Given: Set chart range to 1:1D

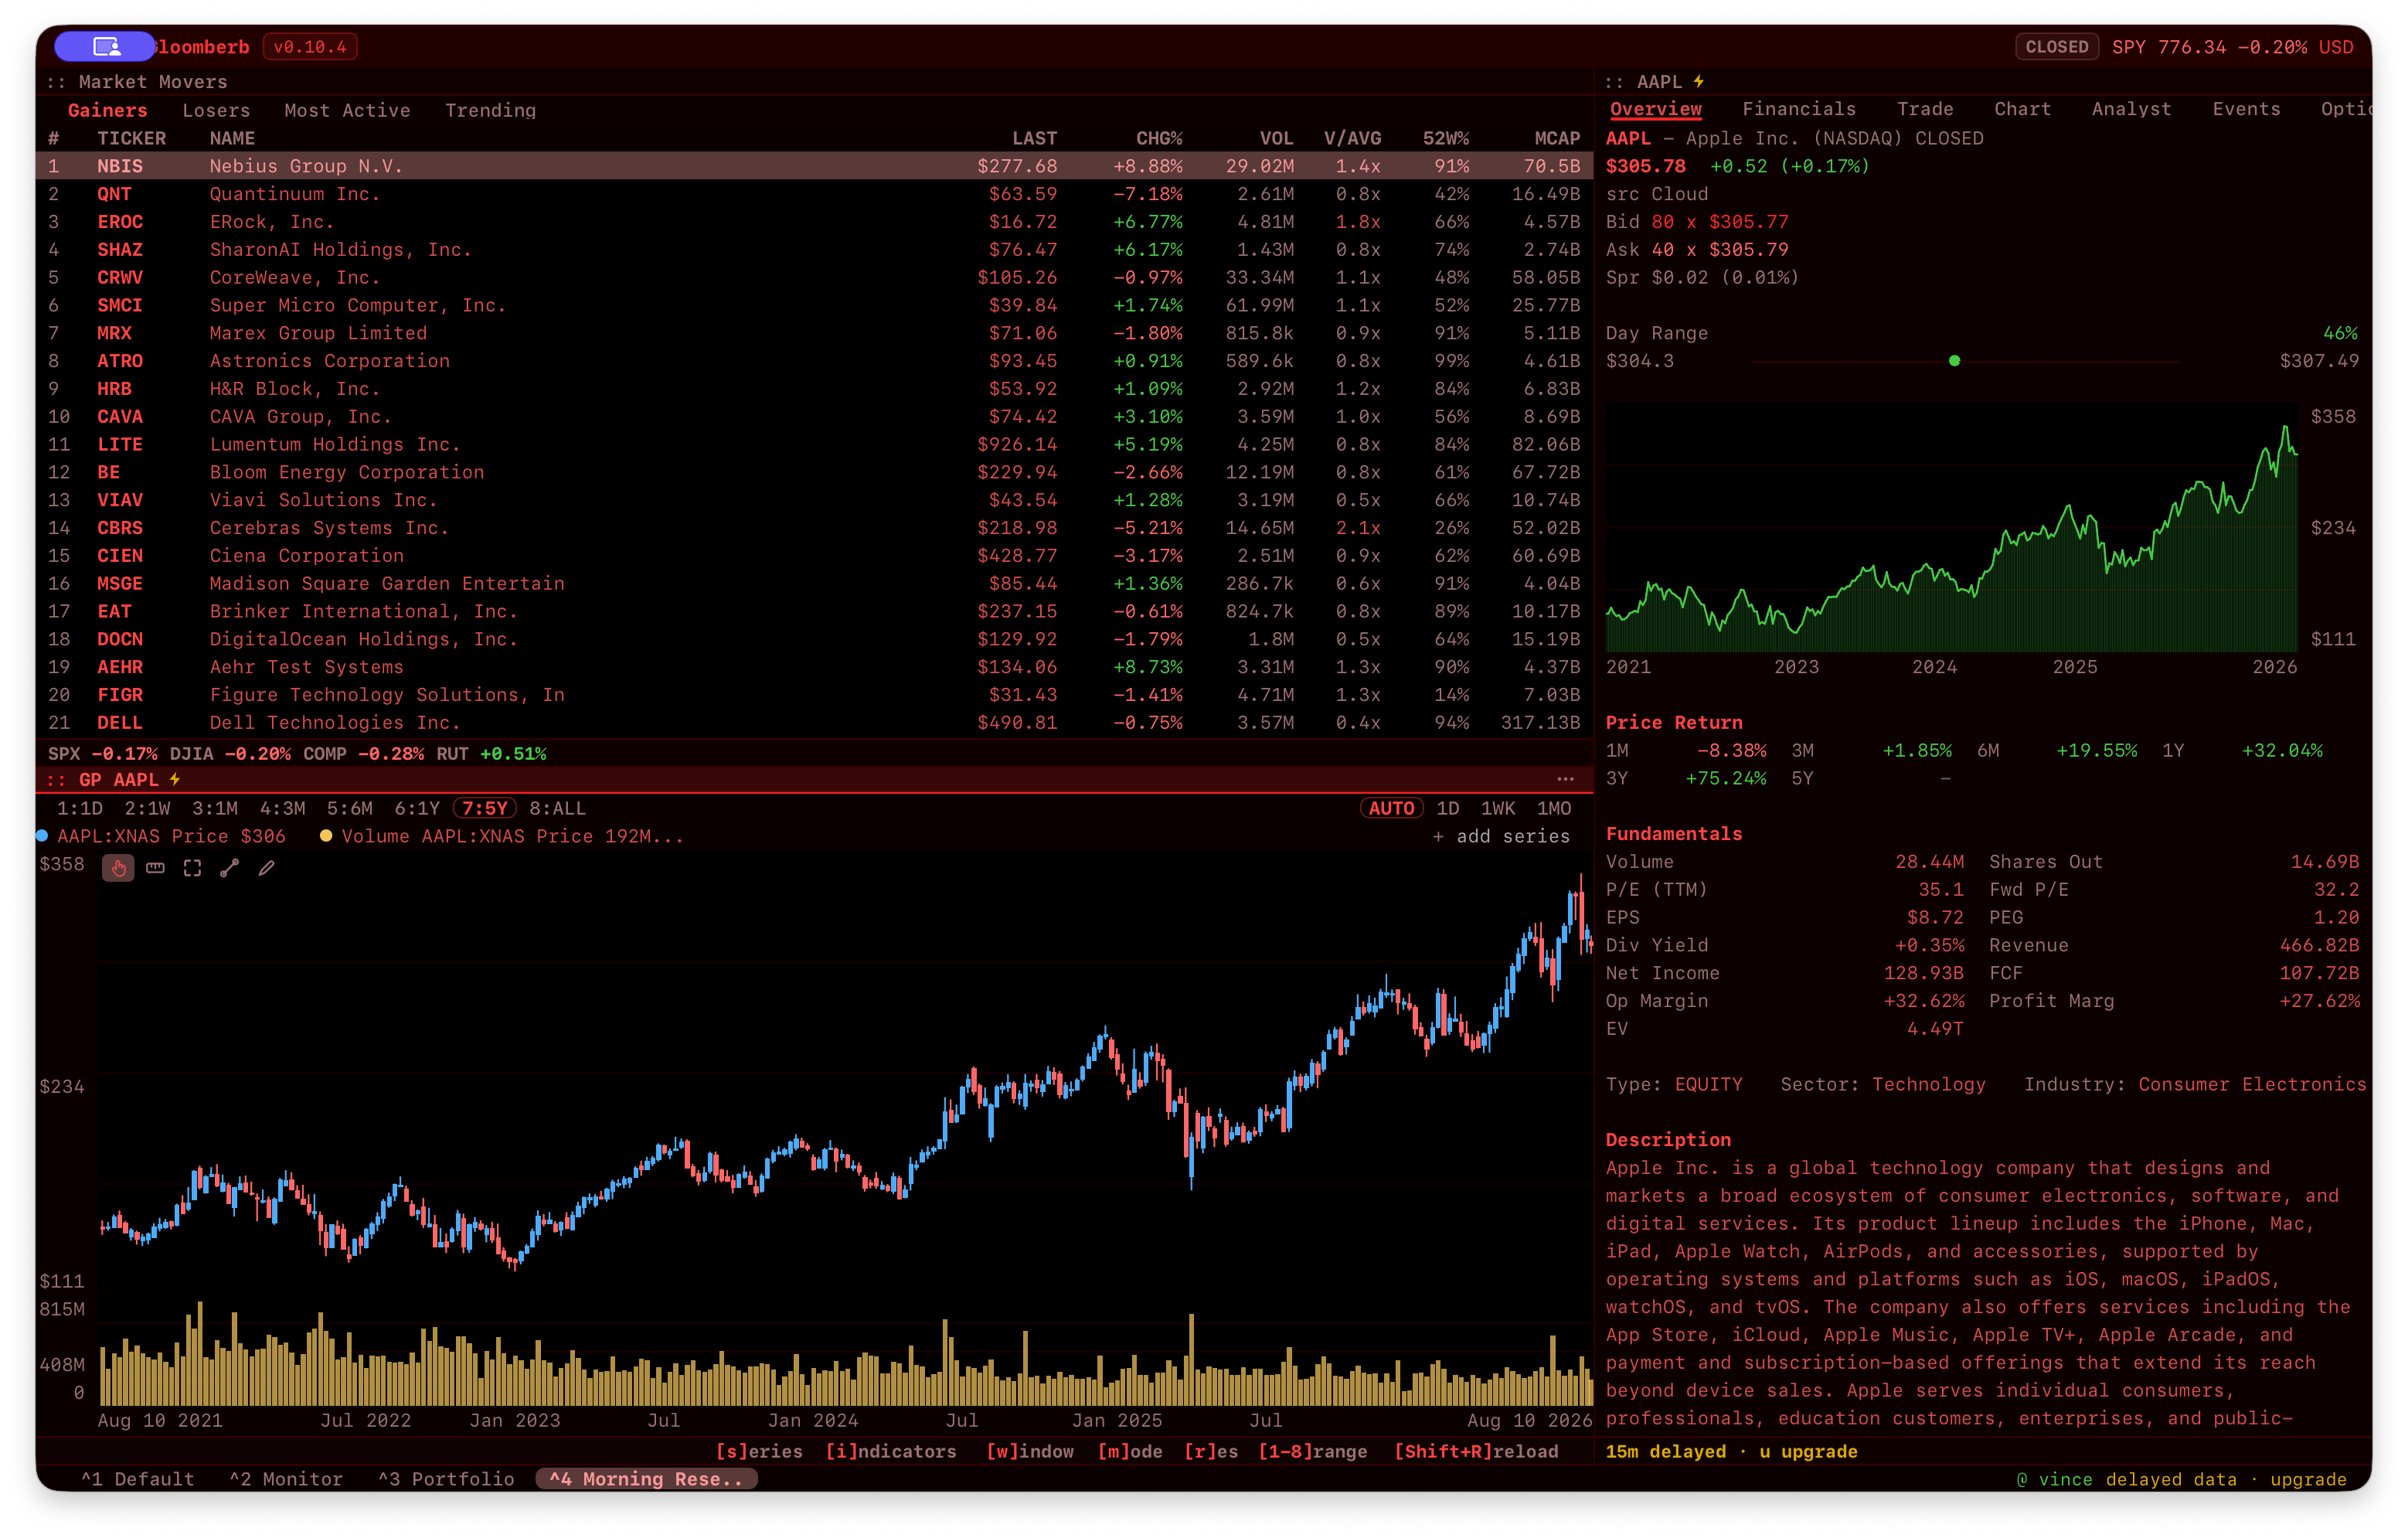Looking at the screenshot, I should pos(80,808).
